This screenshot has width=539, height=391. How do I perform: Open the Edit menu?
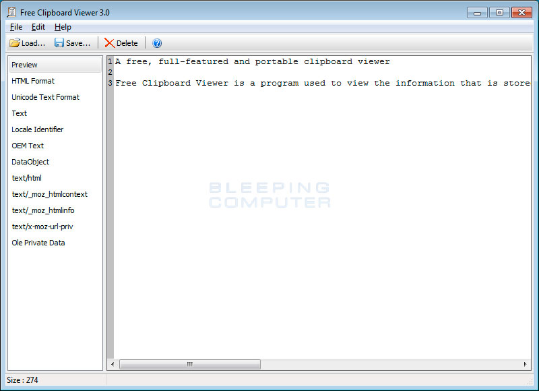[38, 27]
